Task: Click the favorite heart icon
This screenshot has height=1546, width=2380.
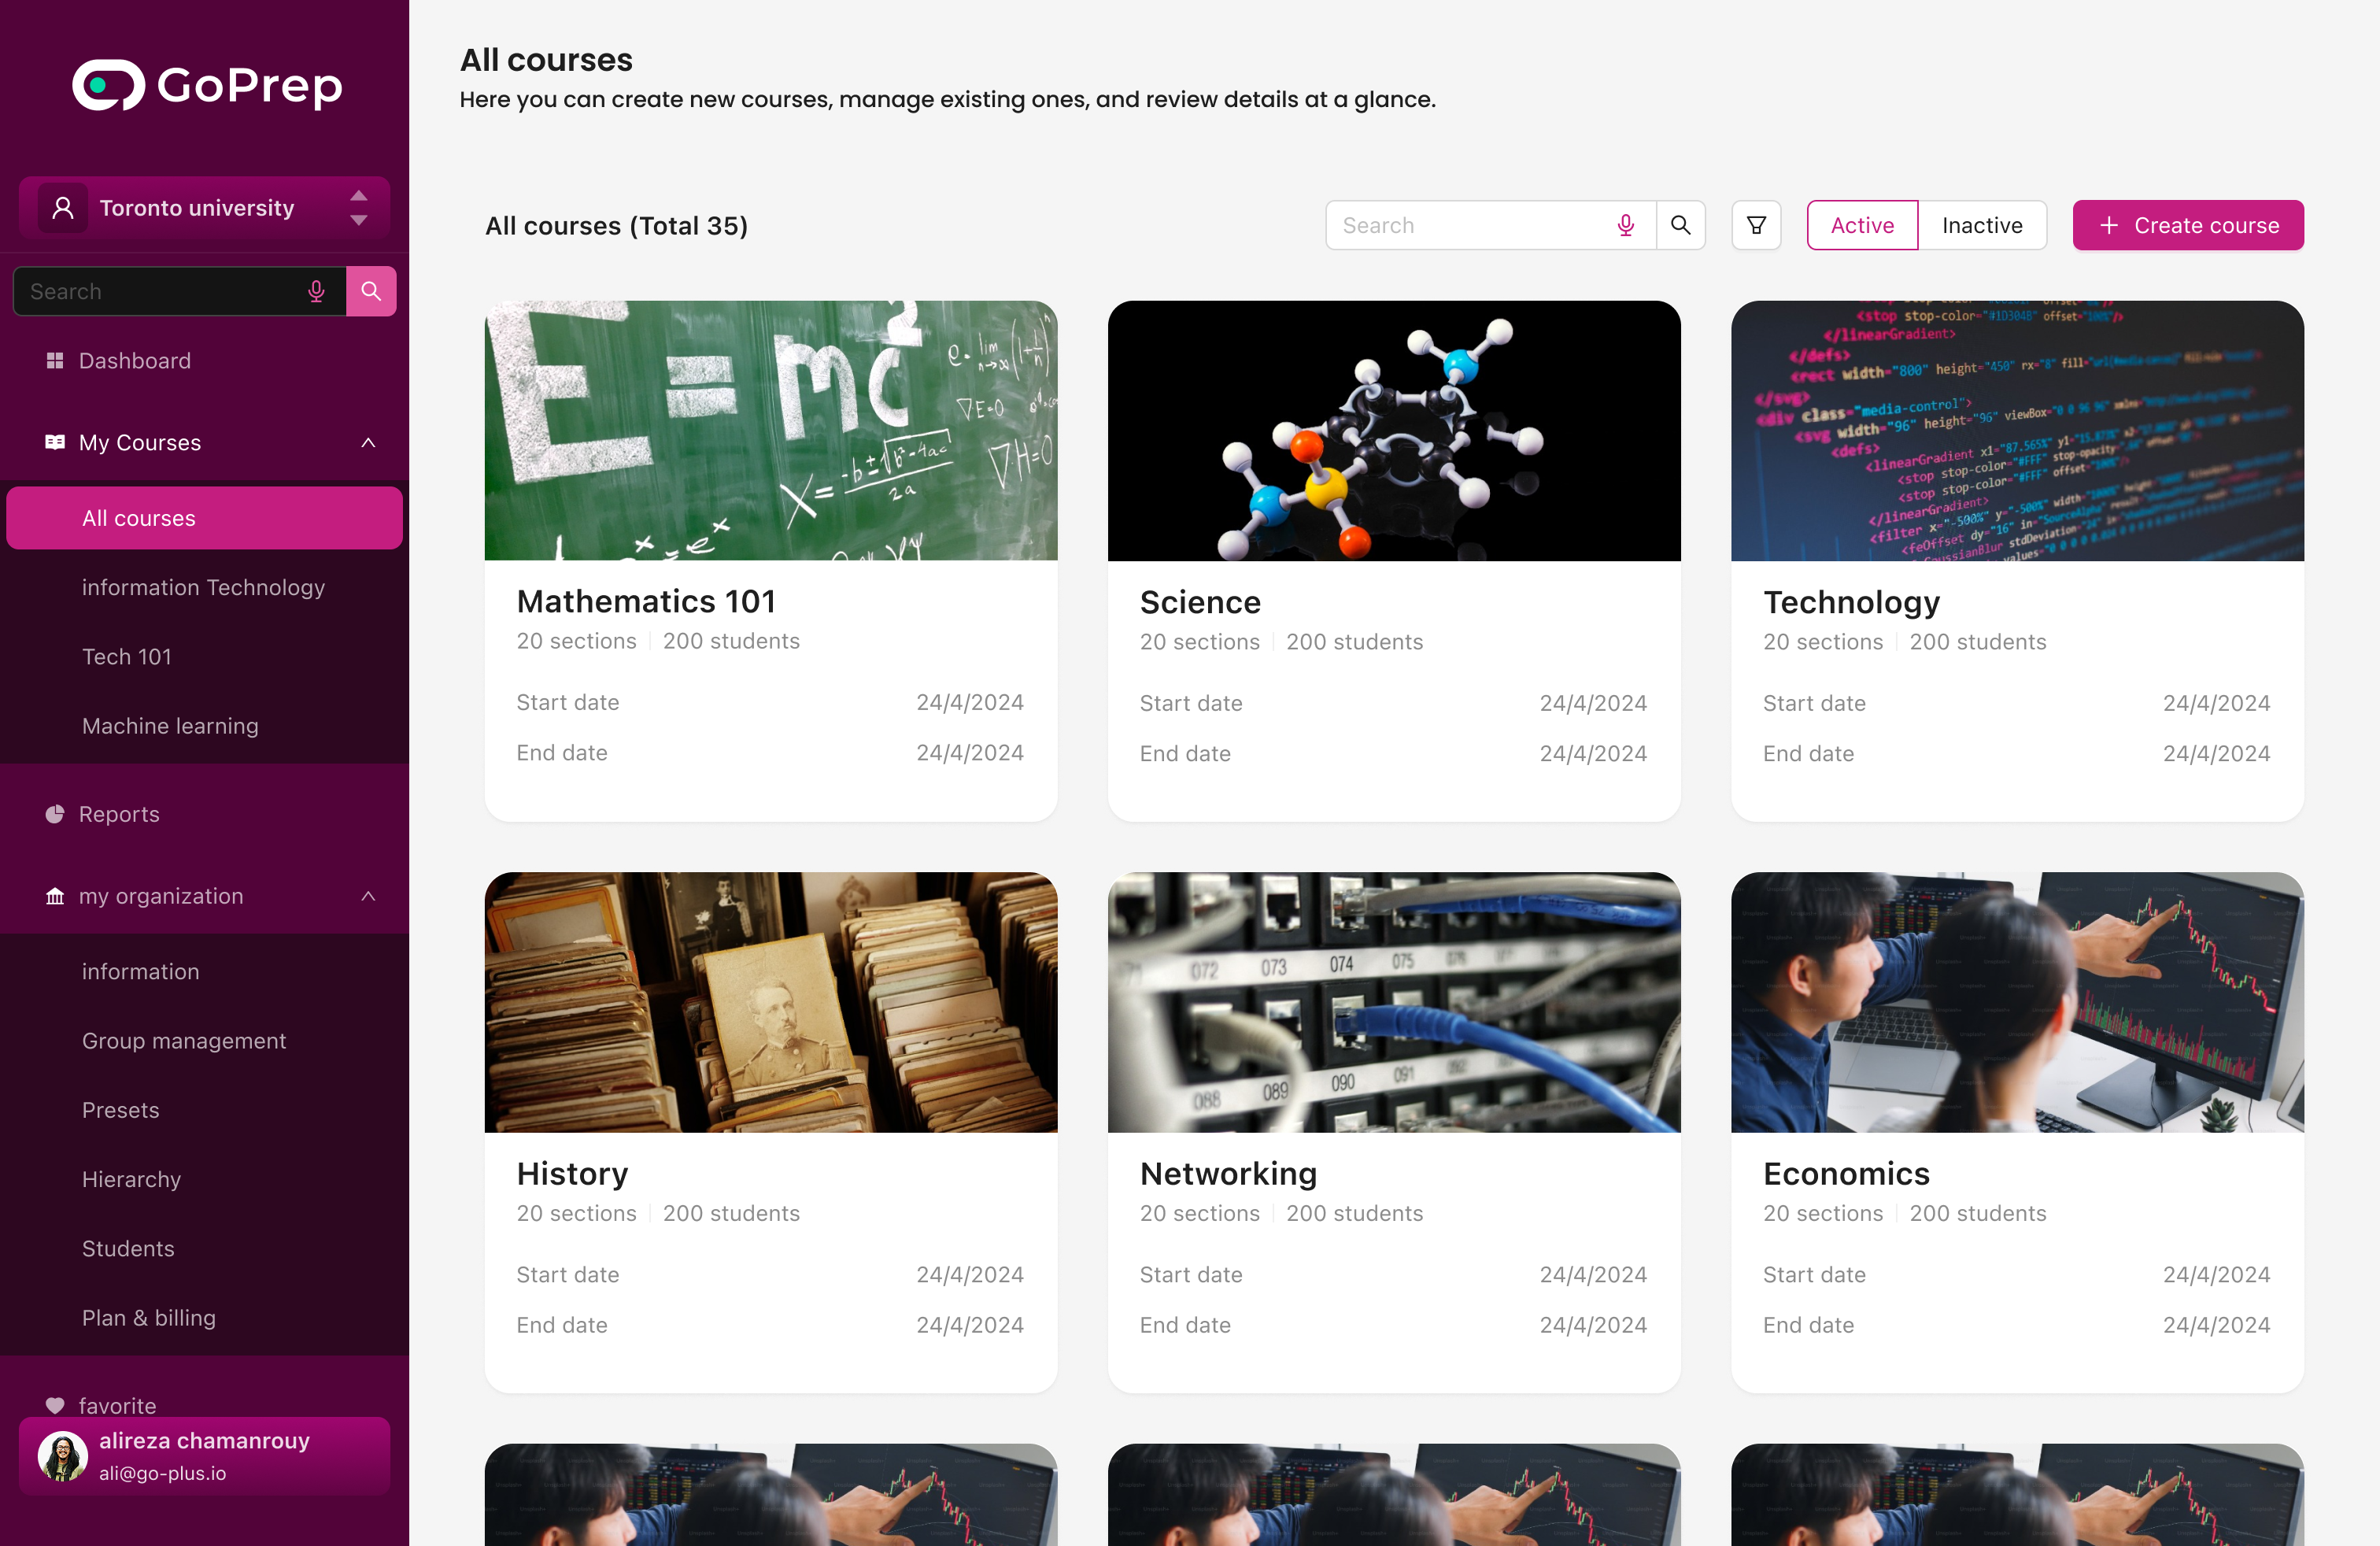Action: click(55, 1405)
